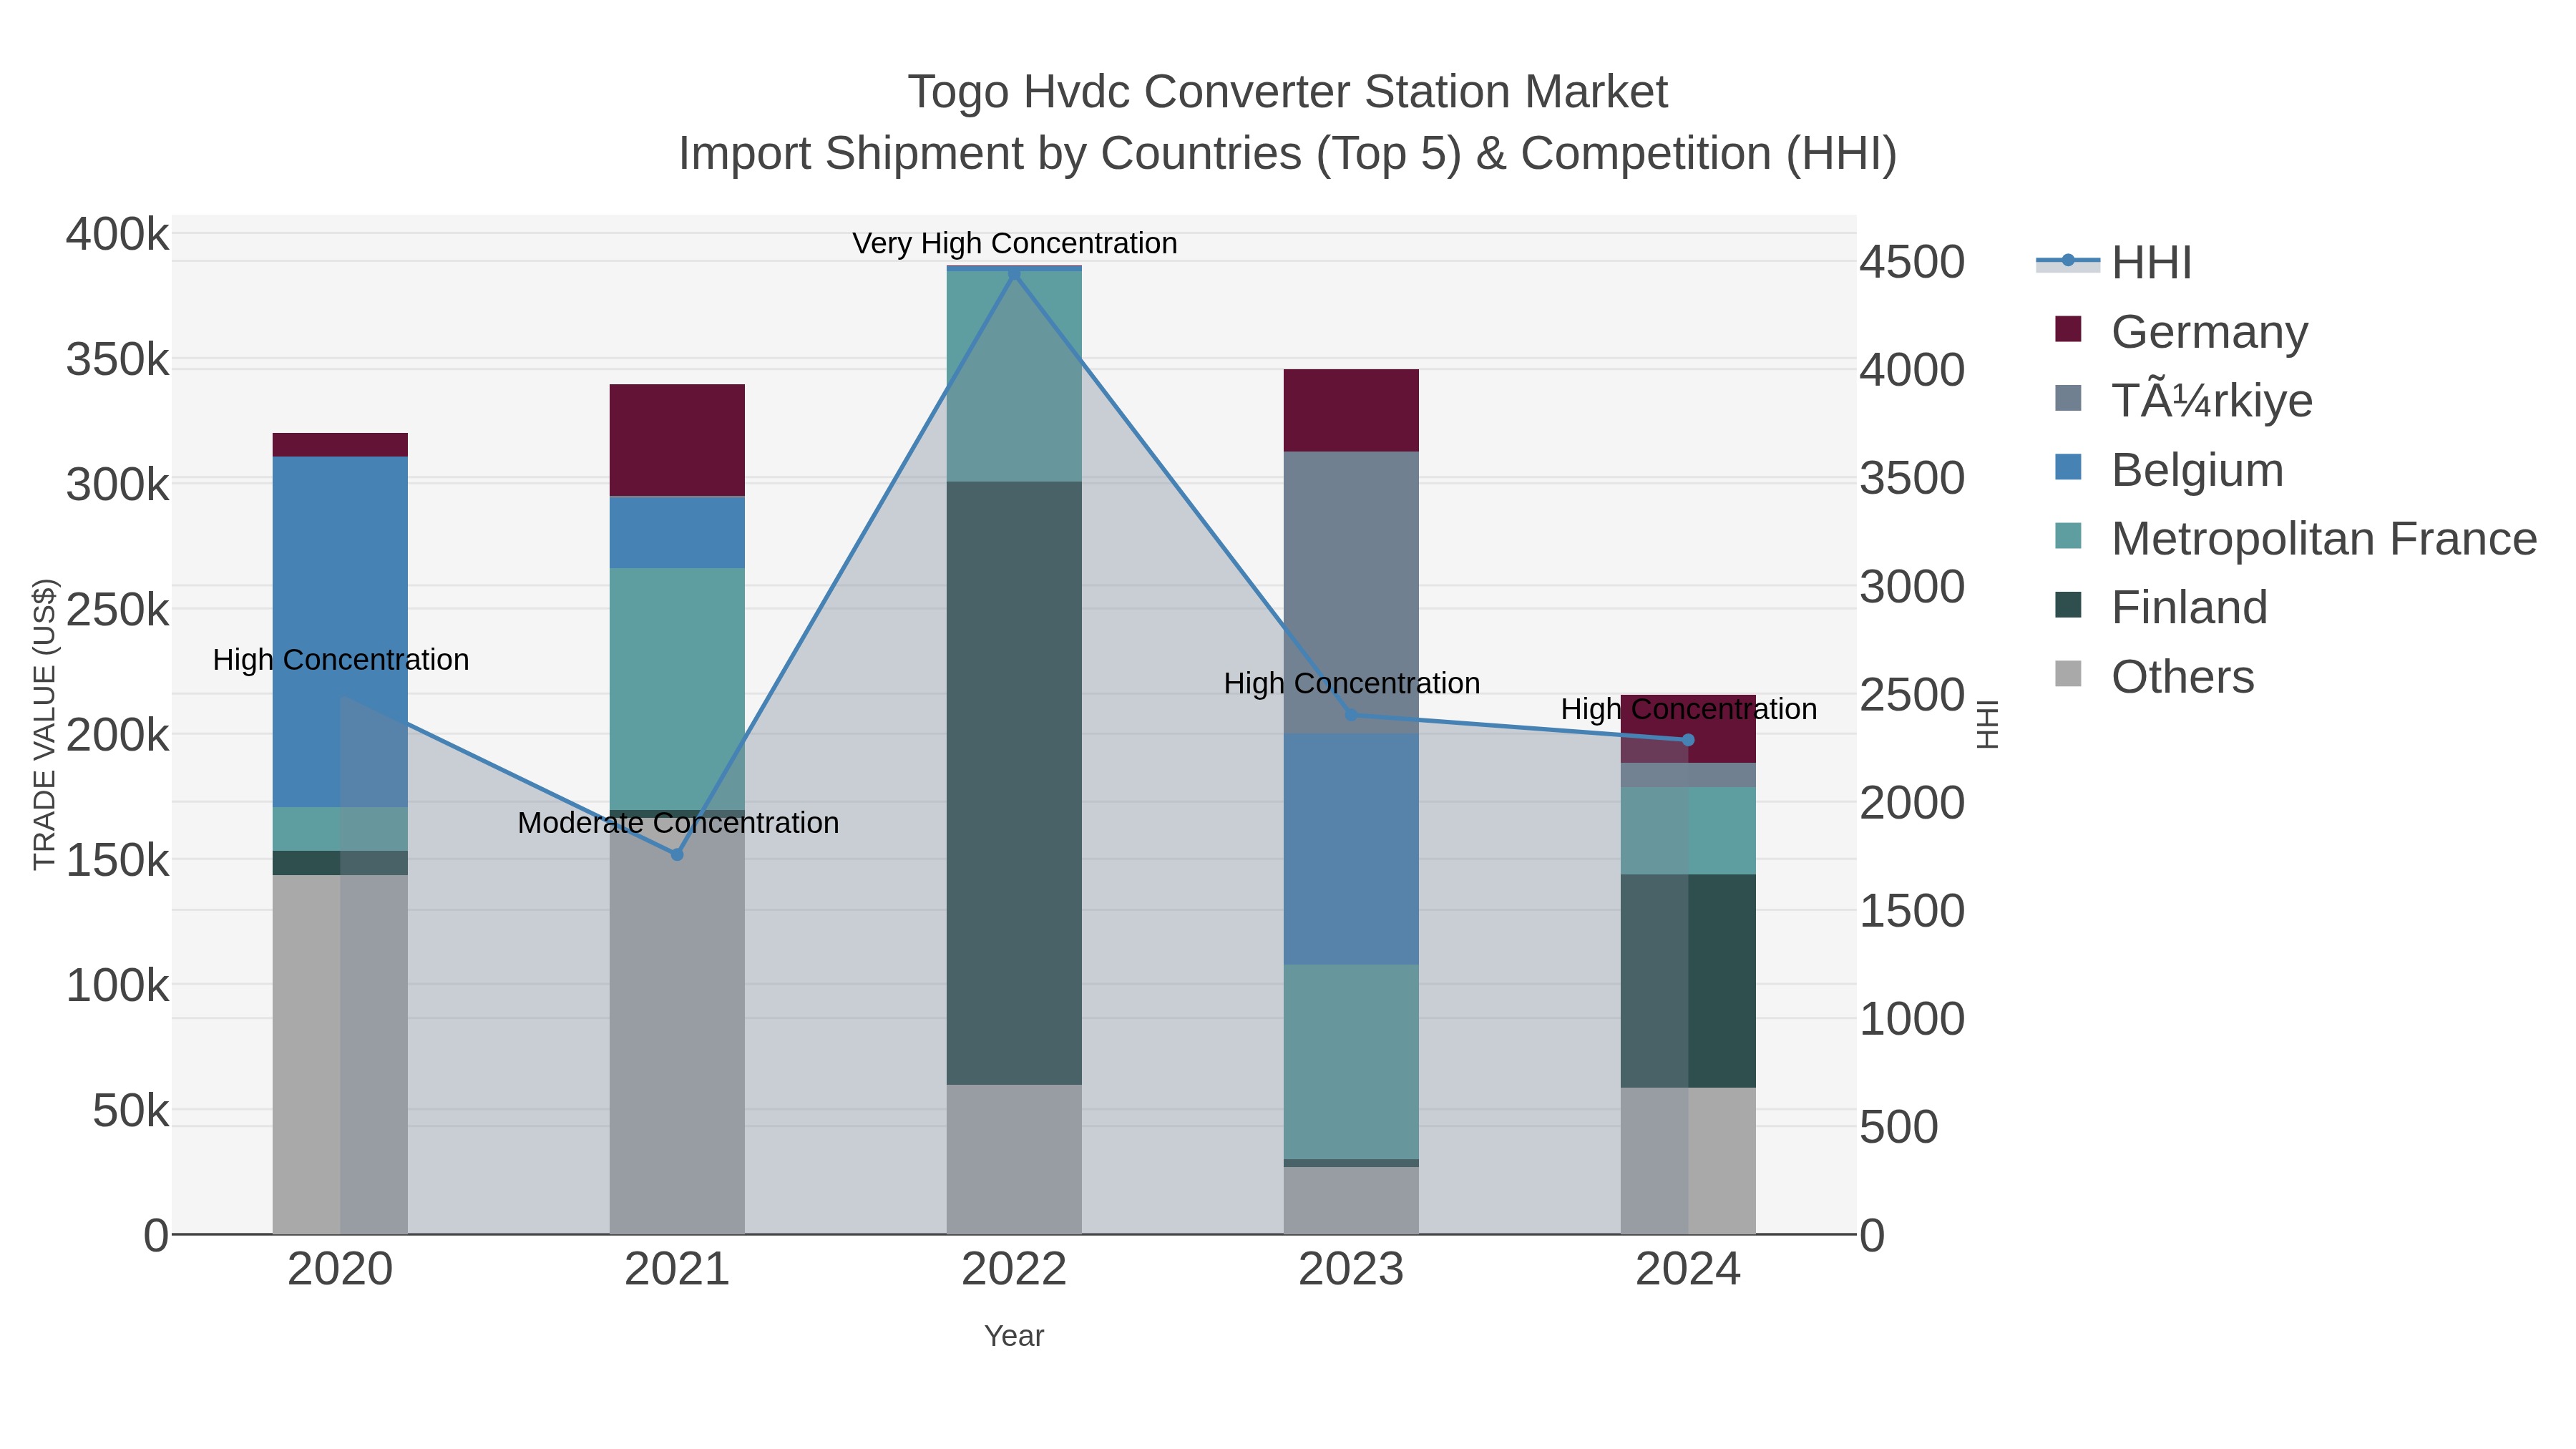Click the Belgium segment in the 2020 bar

pos(340,632)
